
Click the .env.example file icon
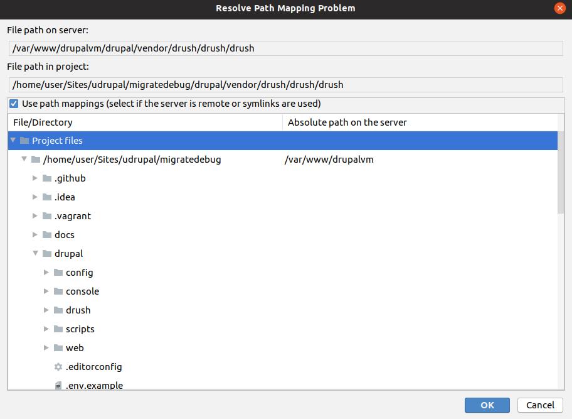click(58, 386)
